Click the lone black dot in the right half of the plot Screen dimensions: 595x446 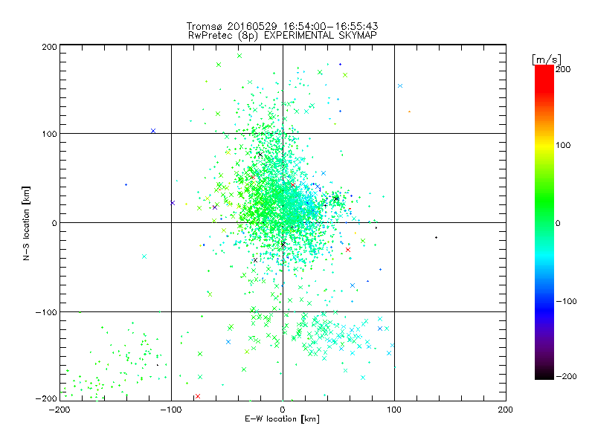(x=437, y=237)
